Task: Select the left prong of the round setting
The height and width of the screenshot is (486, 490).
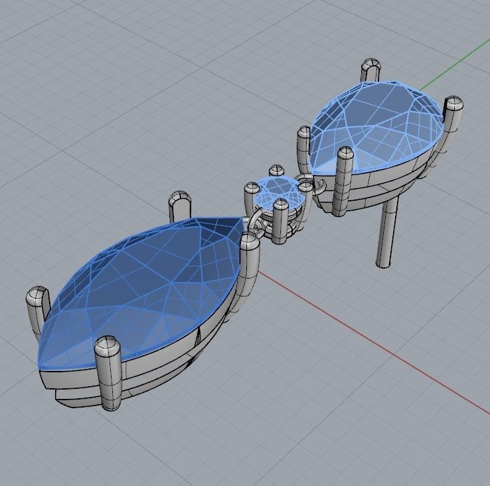Action: tap(251, 197)
